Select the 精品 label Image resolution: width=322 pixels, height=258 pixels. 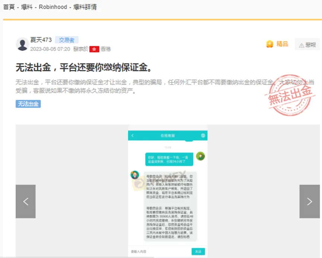click(282, 44)
